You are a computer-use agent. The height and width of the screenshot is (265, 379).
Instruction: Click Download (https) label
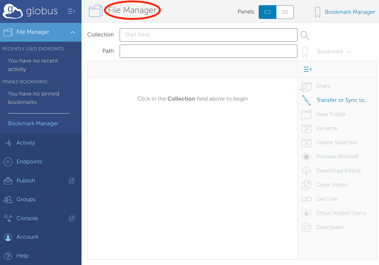pyautogui.click(x=339, y=171)
